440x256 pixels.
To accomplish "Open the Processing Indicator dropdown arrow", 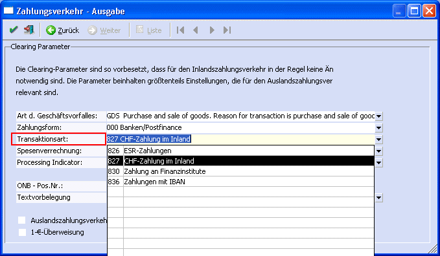I will pyautogui.click(x=379, y=163).
